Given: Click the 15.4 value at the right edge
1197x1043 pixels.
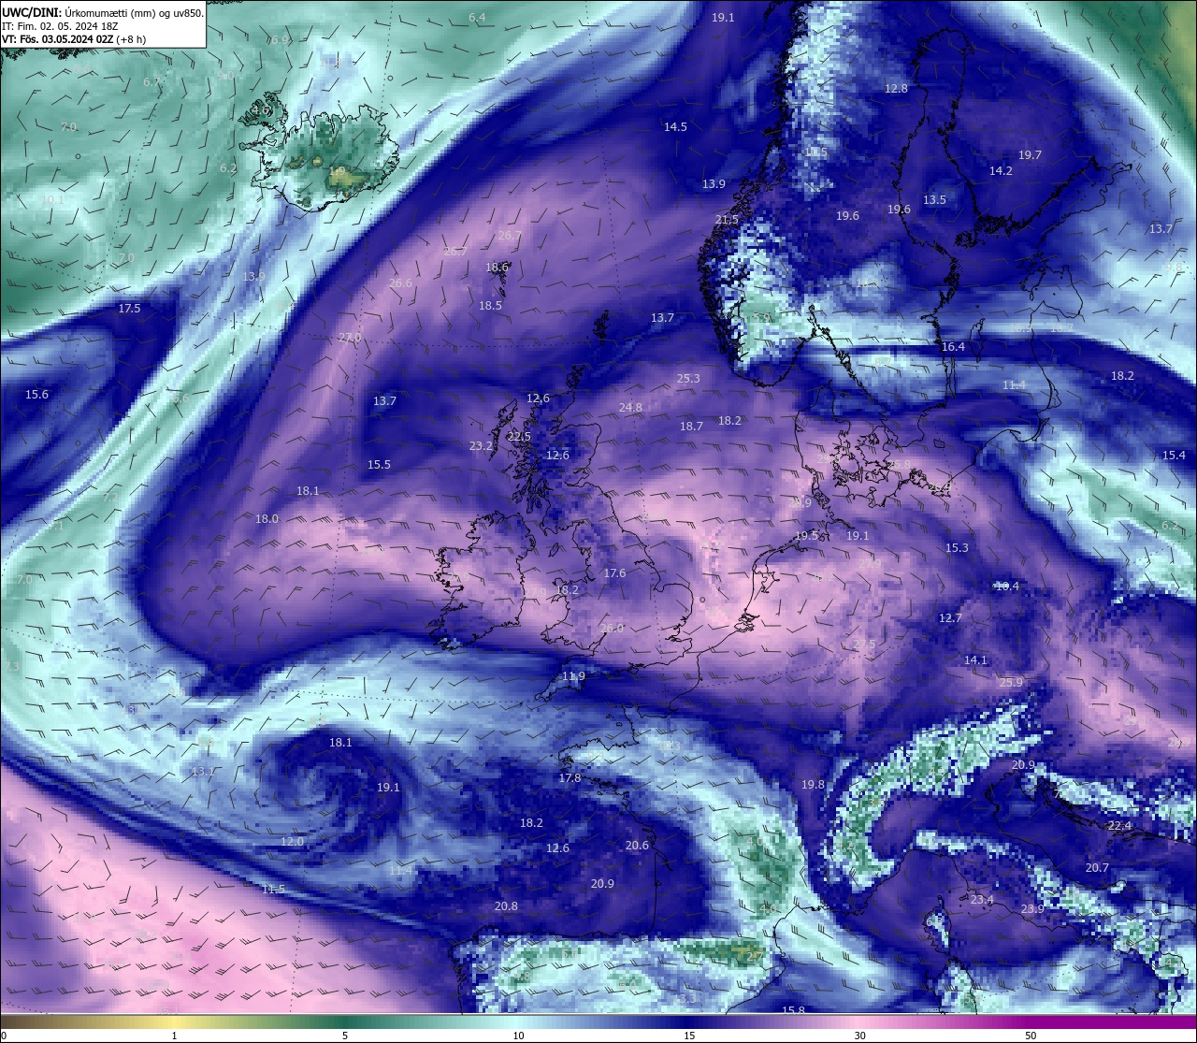Looking at the screenshot, I should (x=1174, y=455).
